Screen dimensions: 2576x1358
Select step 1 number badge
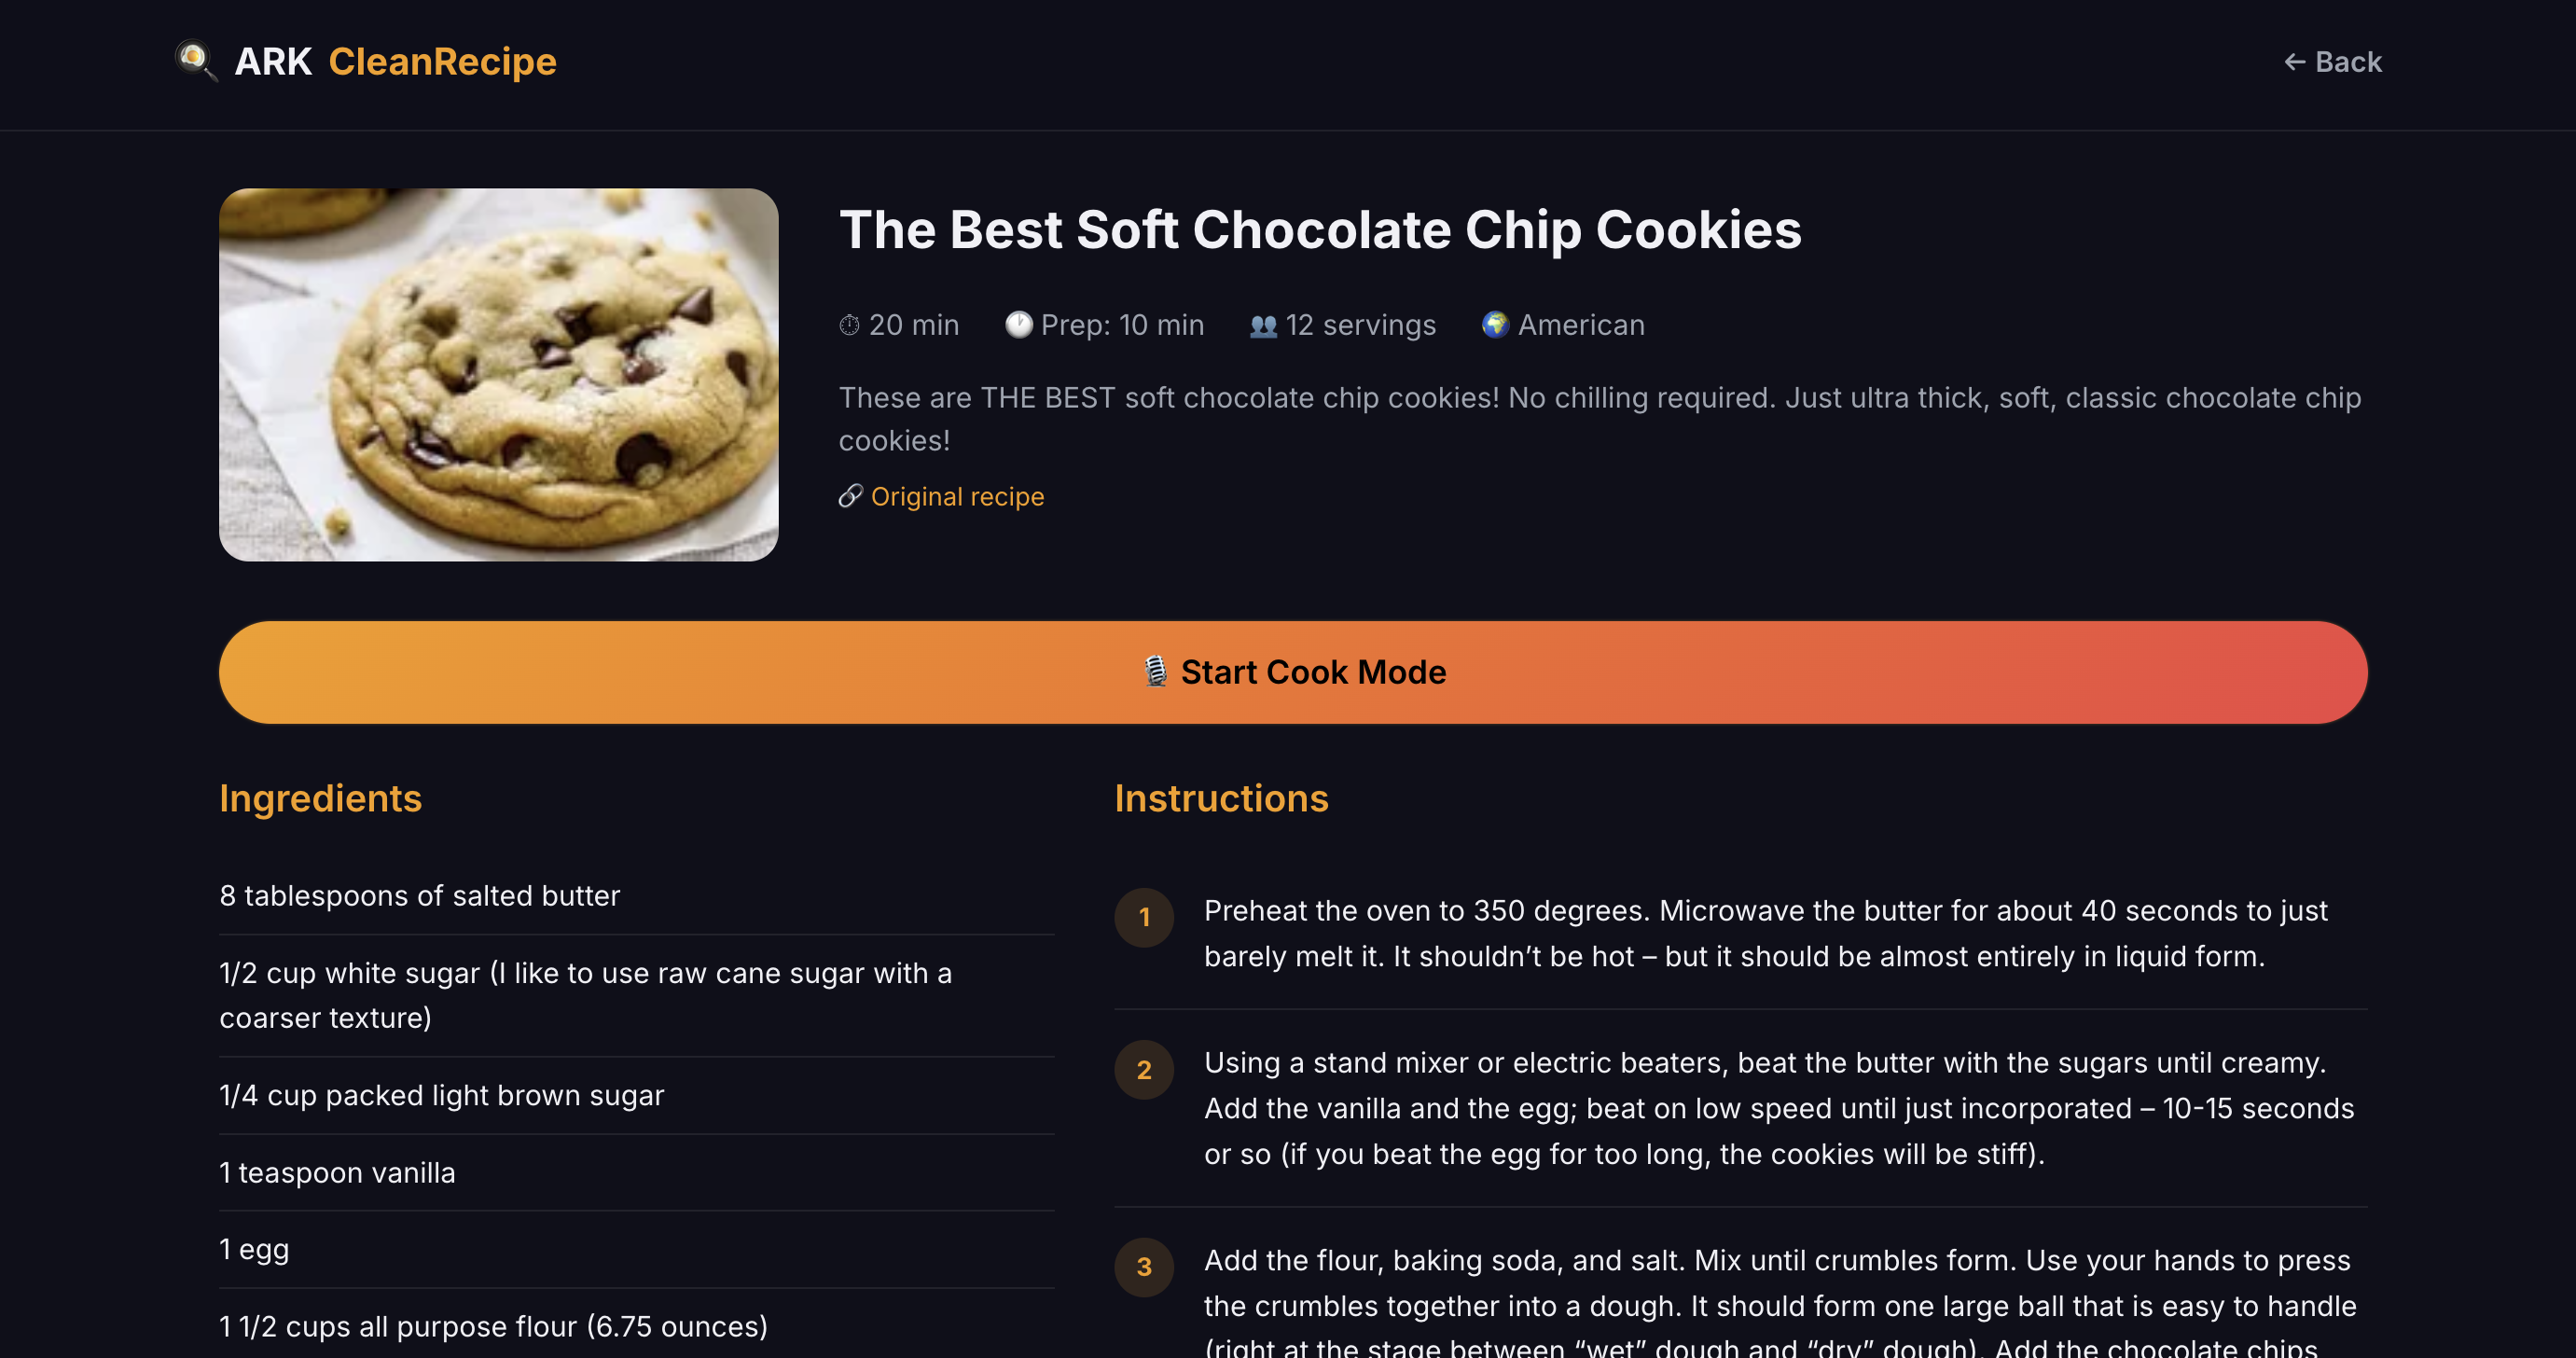click(1144, 917)
